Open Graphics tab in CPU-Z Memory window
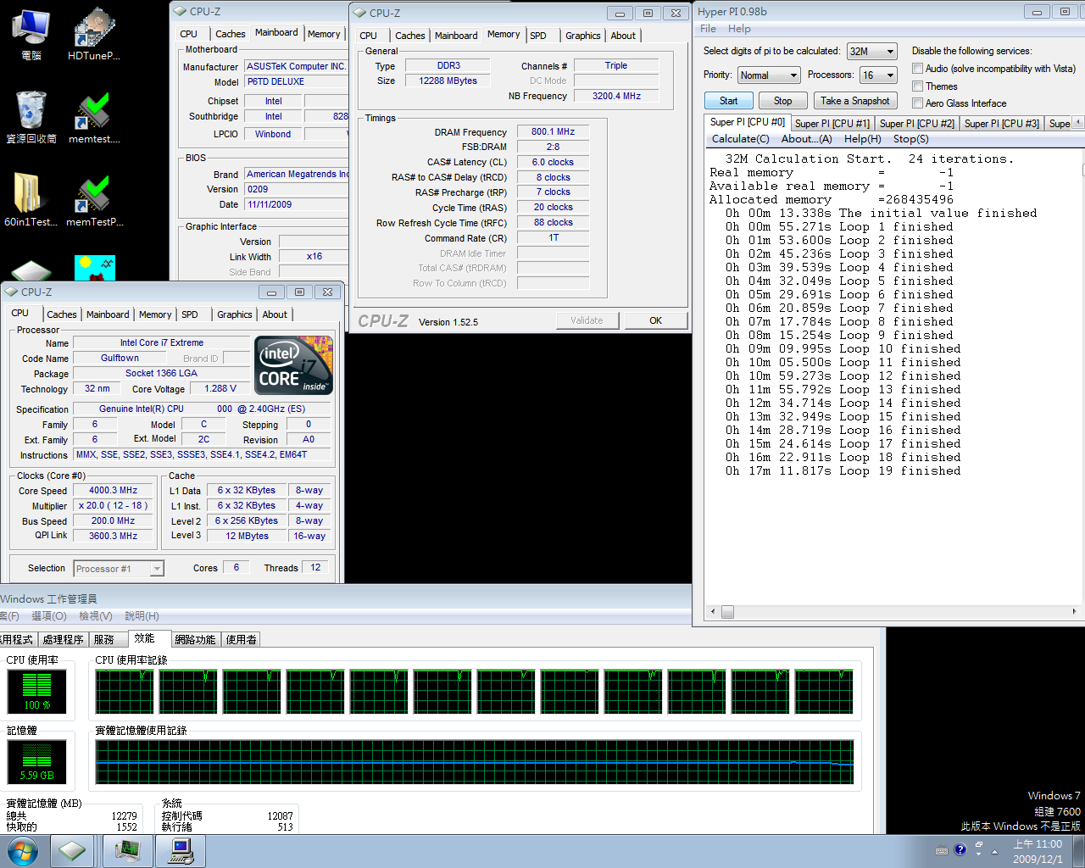 point(582,36)
